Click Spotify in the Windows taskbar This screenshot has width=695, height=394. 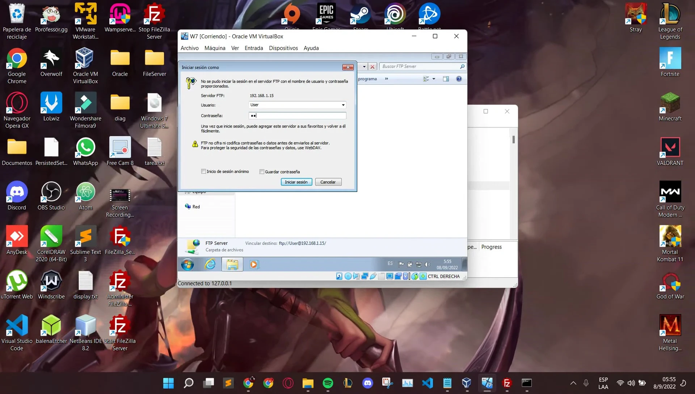pos(328,383)
